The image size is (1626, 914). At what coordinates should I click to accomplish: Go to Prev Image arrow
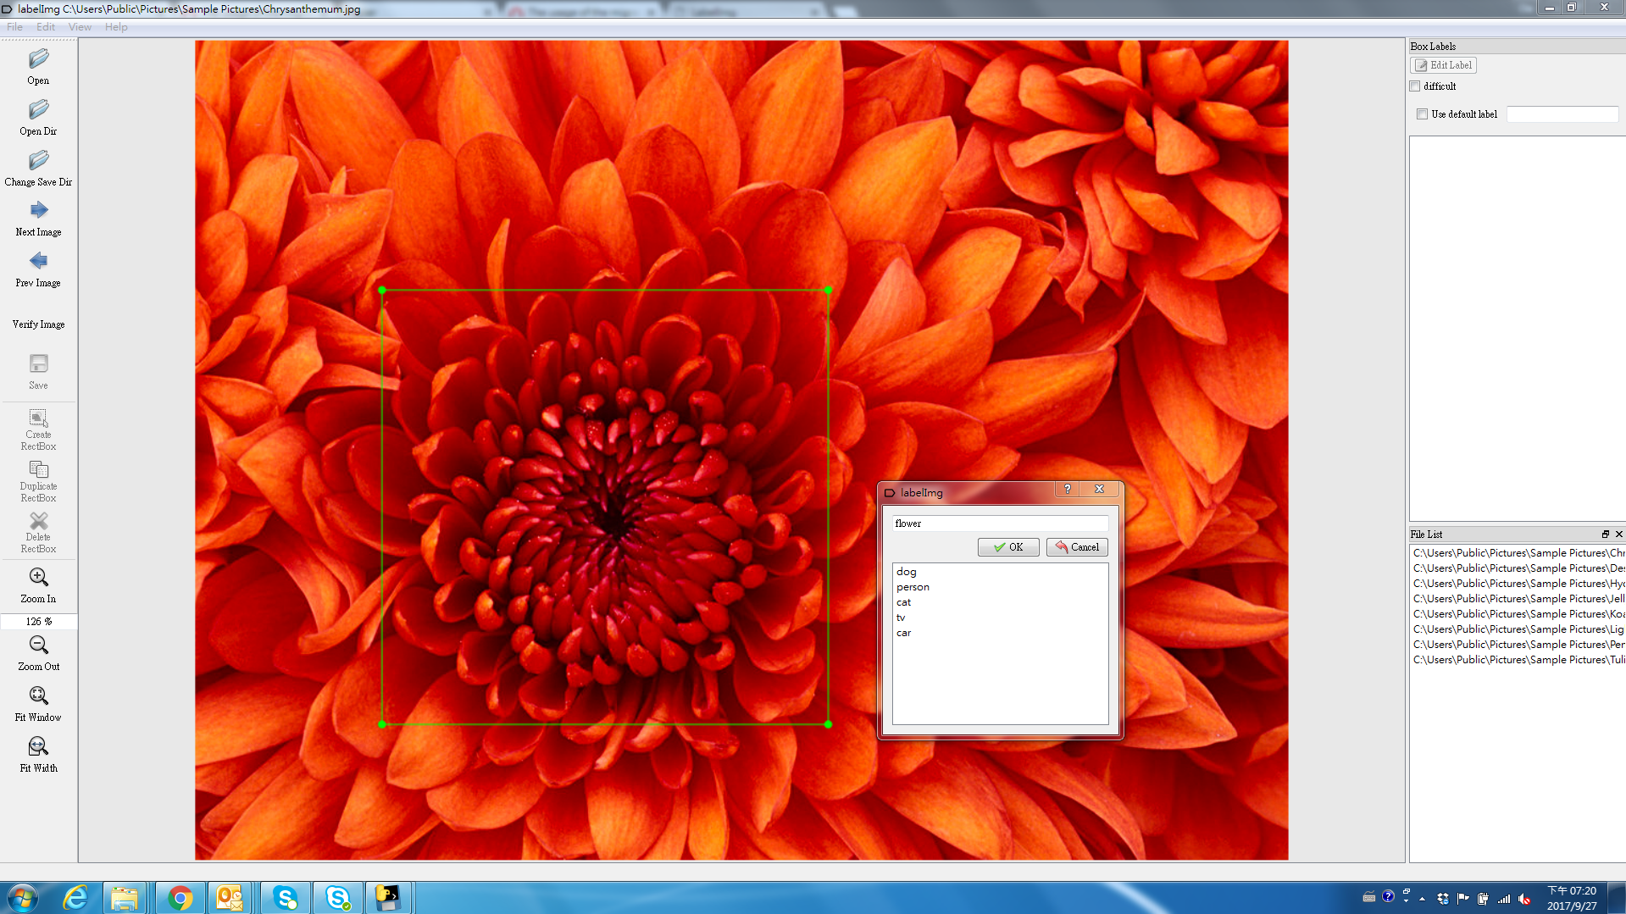(x=38, y=261)
